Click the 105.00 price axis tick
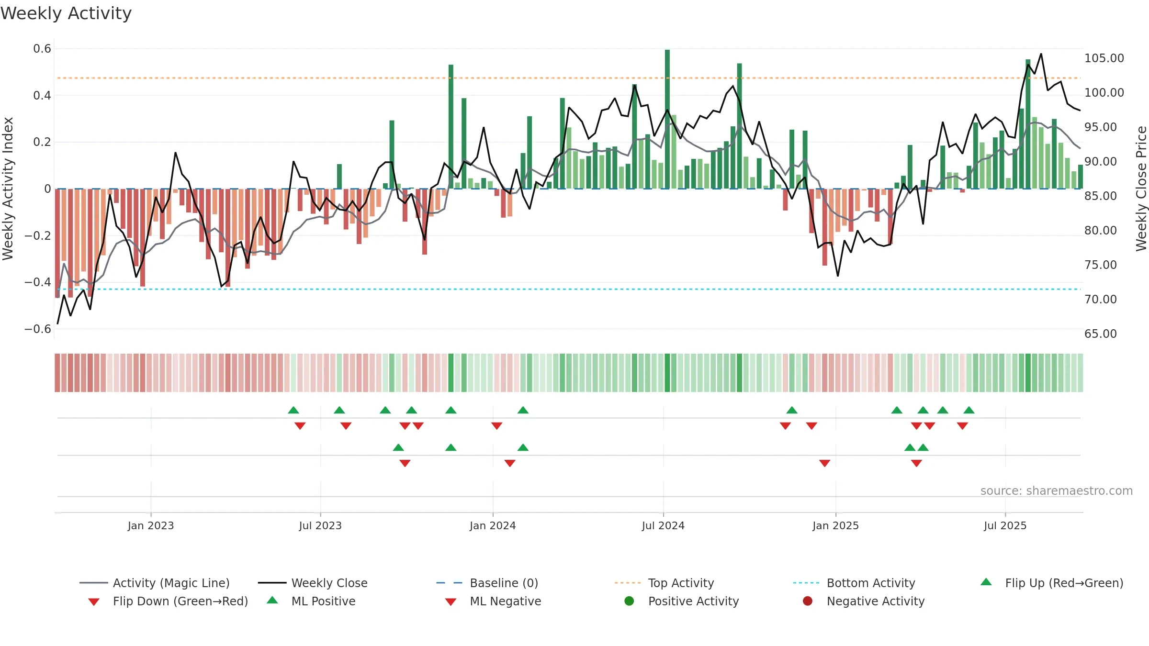The width and height of the screenshot is (1149, 646). point(1104,58)
